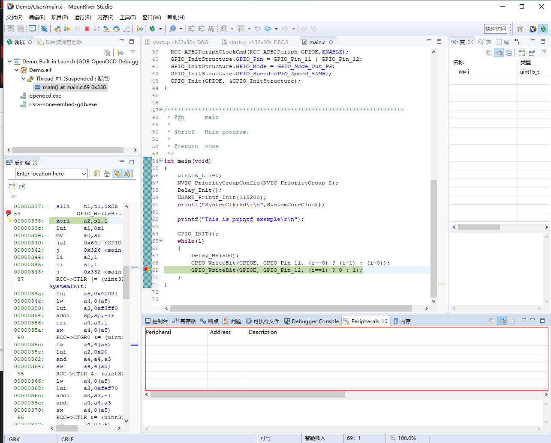Viewport: 551px width, 443px height.
Task: Open the 项目(P) menu
Action: point(60,17)
